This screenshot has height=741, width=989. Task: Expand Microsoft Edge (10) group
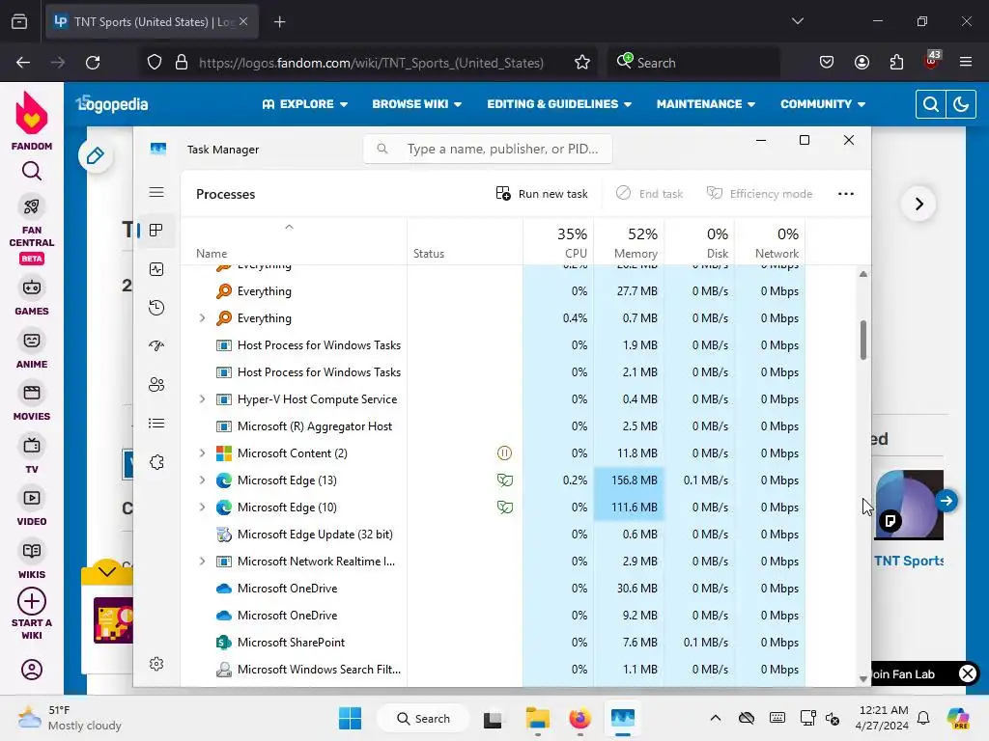click(x=202, y=508)
